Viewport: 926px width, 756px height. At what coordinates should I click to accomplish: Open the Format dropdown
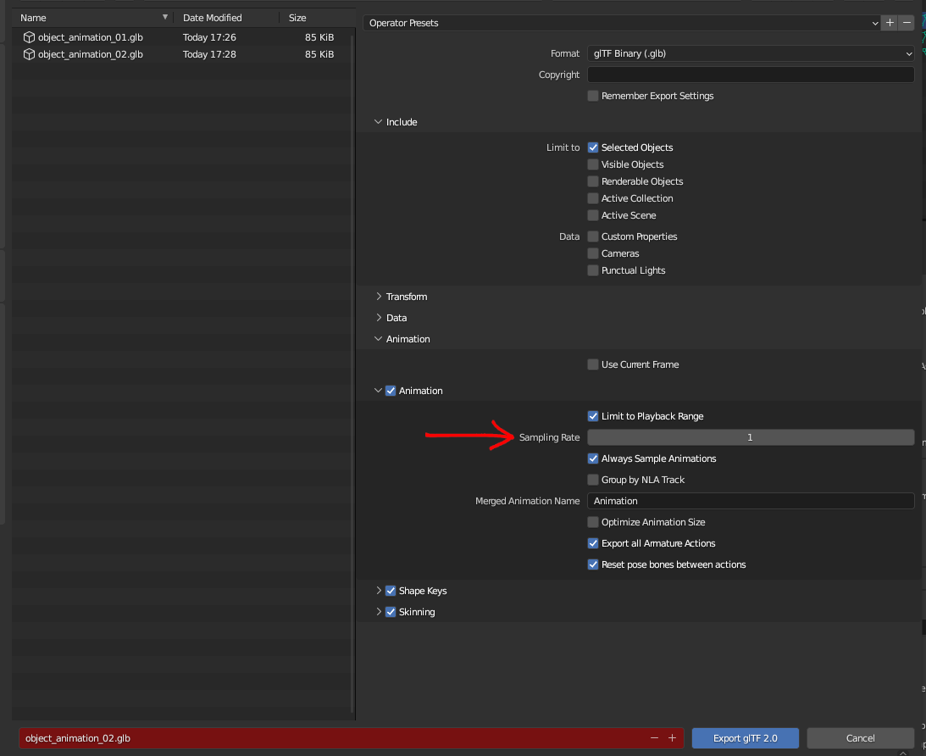tap(750, 53)
